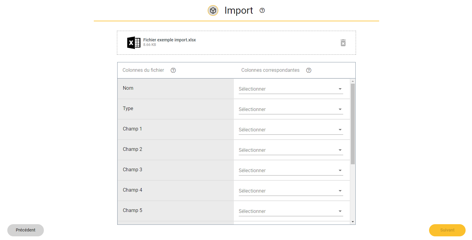Viewport: 472px width, 240px height.
Task: Click the Import cube icon in the header
Action: coord(213,11)
